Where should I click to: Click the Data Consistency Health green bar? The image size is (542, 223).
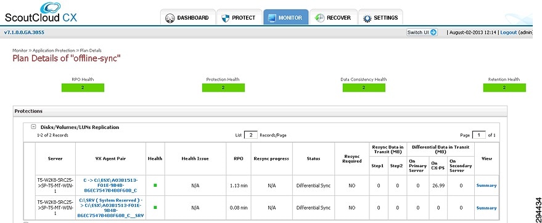click(x=364, y=88)
